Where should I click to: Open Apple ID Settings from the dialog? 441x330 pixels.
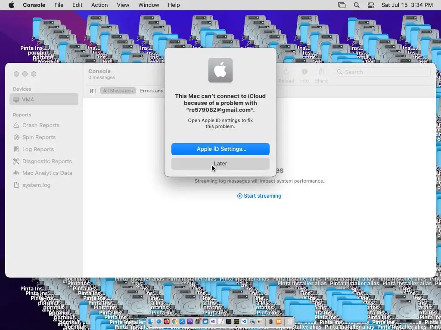(220, 149)
